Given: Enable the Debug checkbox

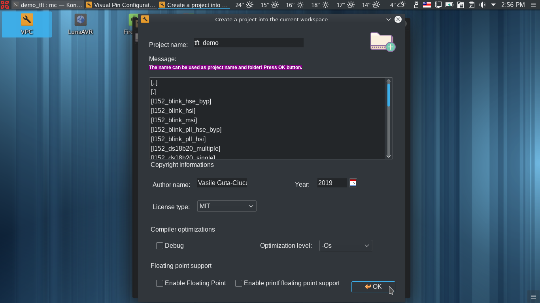Looking at the screenshot, I should click(x=160, y=246).
